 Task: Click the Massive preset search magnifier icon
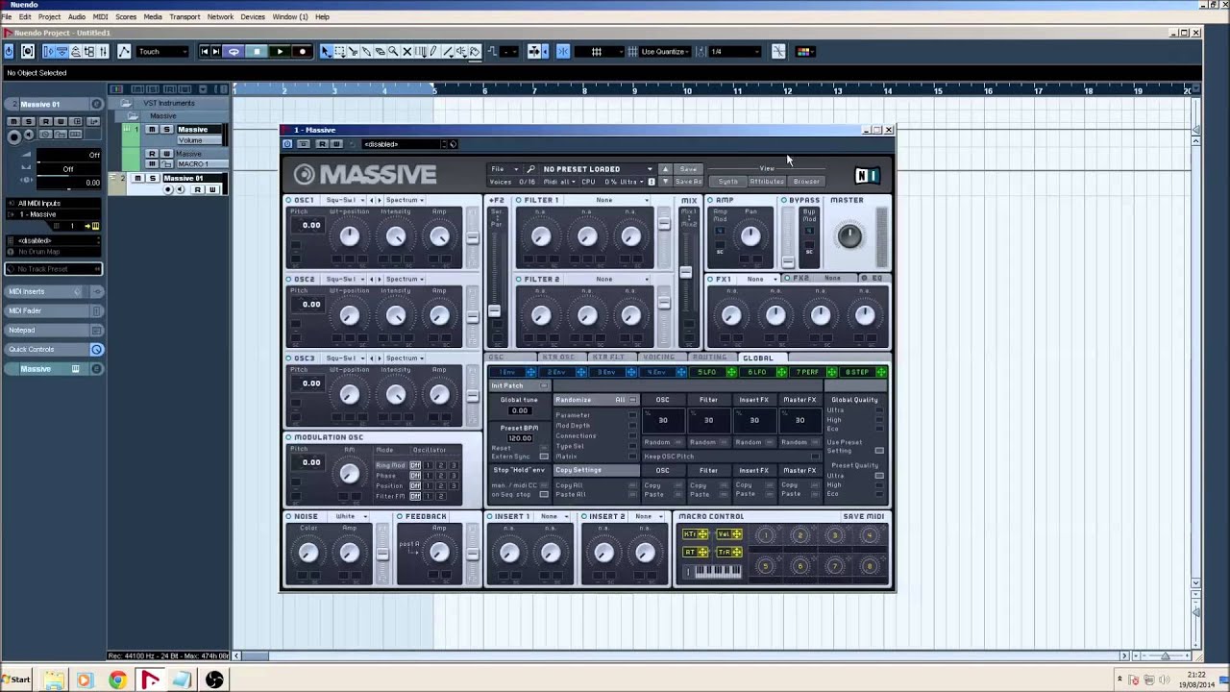pos(530,169)
